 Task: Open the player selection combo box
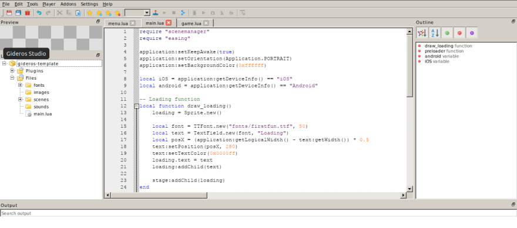click(137, 12)
